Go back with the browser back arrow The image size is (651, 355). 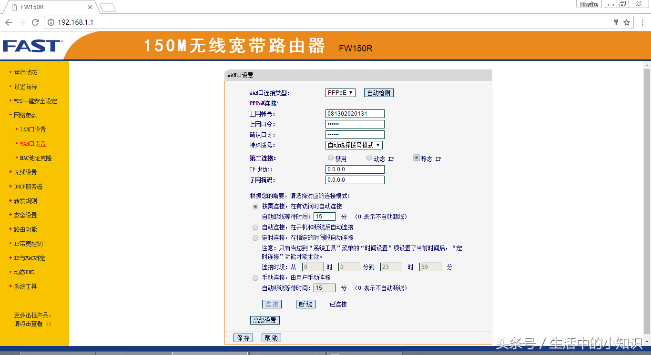point(9,22)
